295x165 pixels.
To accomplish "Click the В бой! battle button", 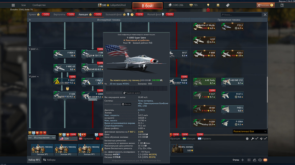I will click(147, 6).
